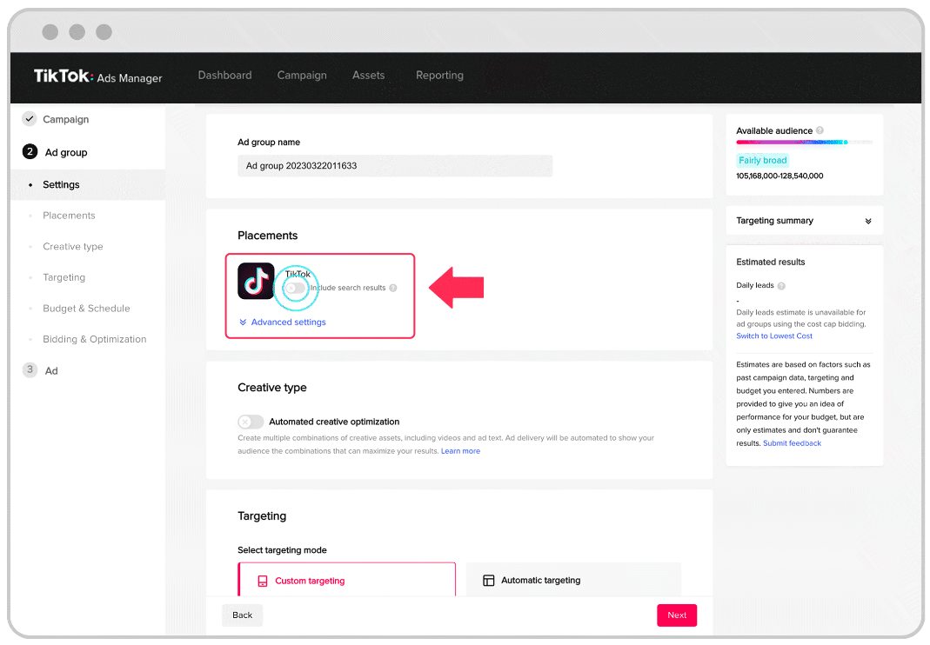
Task: Click the Available audience breadth meter
Action: 804,142
